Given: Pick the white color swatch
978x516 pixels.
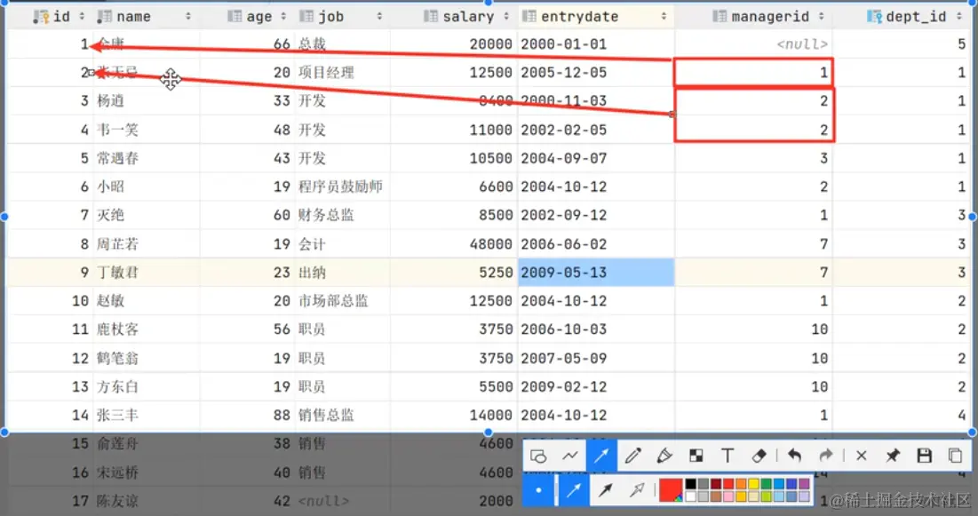Looking at the screenshot, I should click(690, 496).
